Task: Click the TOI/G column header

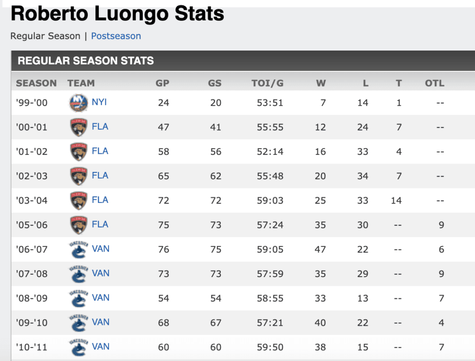Action: pyautogui.click(x=267, y=83)
